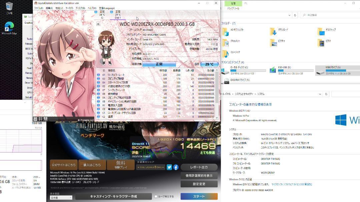Open the ビデオ folder in Explorer
Viewport: 360px width, 202px height.
click(x=324, y=43)
